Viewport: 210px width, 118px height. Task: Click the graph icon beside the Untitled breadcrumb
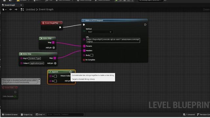tap(22, 10)
